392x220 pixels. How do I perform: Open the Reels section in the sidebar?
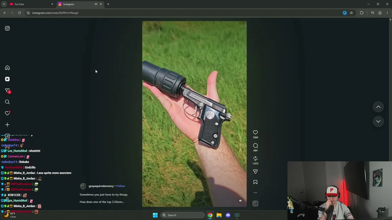pyautogui.click(x=7, y=79)
